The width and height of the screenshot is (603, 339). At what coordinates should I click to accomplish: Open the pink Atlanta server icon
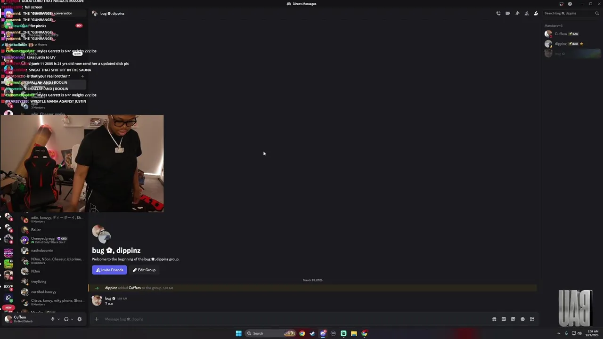(8, 253)
